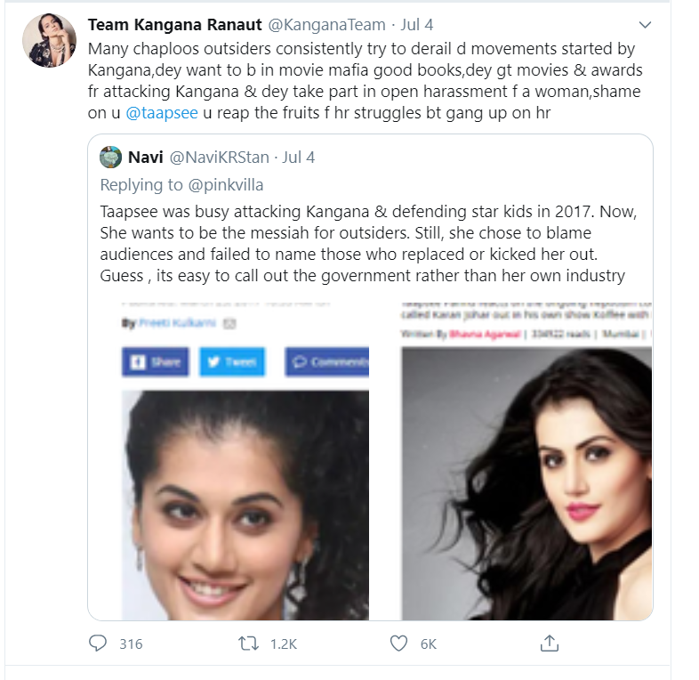
Task: Click the Twitter Tweet button in screenshot
Action: click(x=232, y=362)
